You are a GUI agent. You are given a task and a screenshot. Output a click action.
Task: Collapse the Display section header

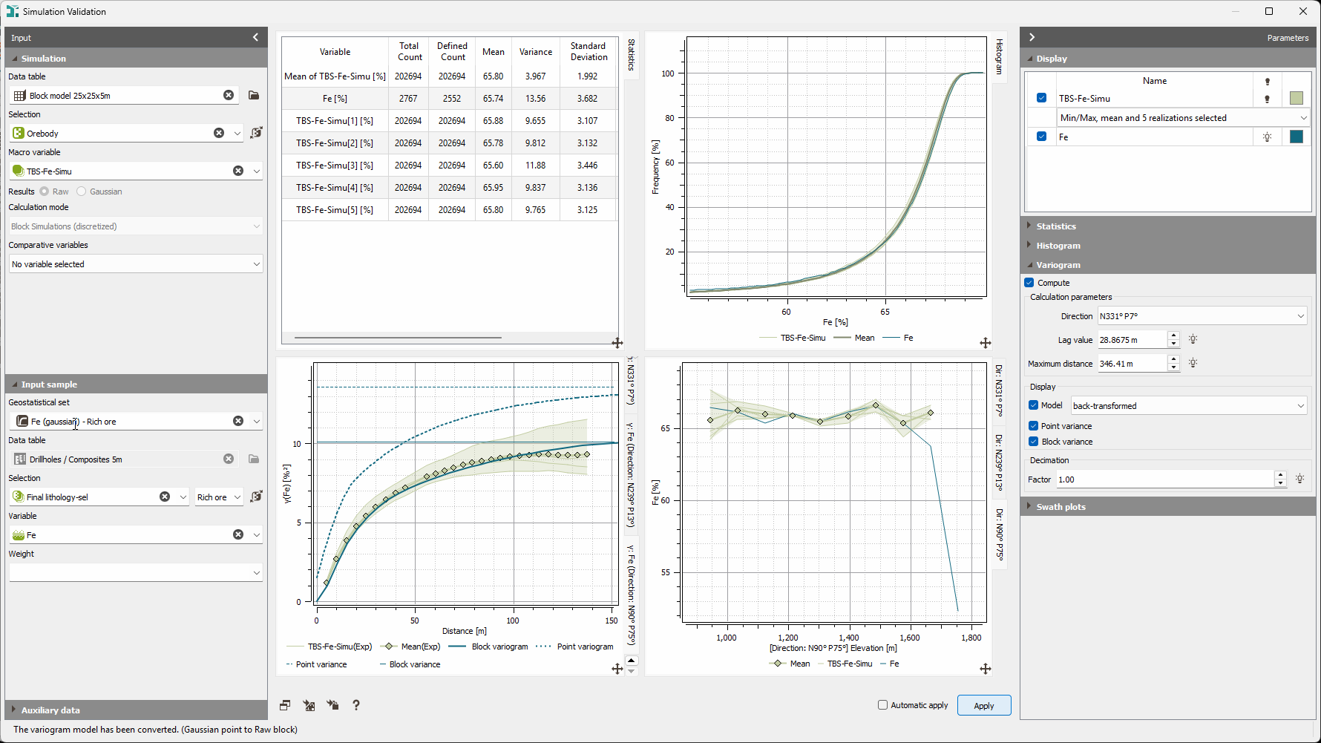[x=1168, y=59]
